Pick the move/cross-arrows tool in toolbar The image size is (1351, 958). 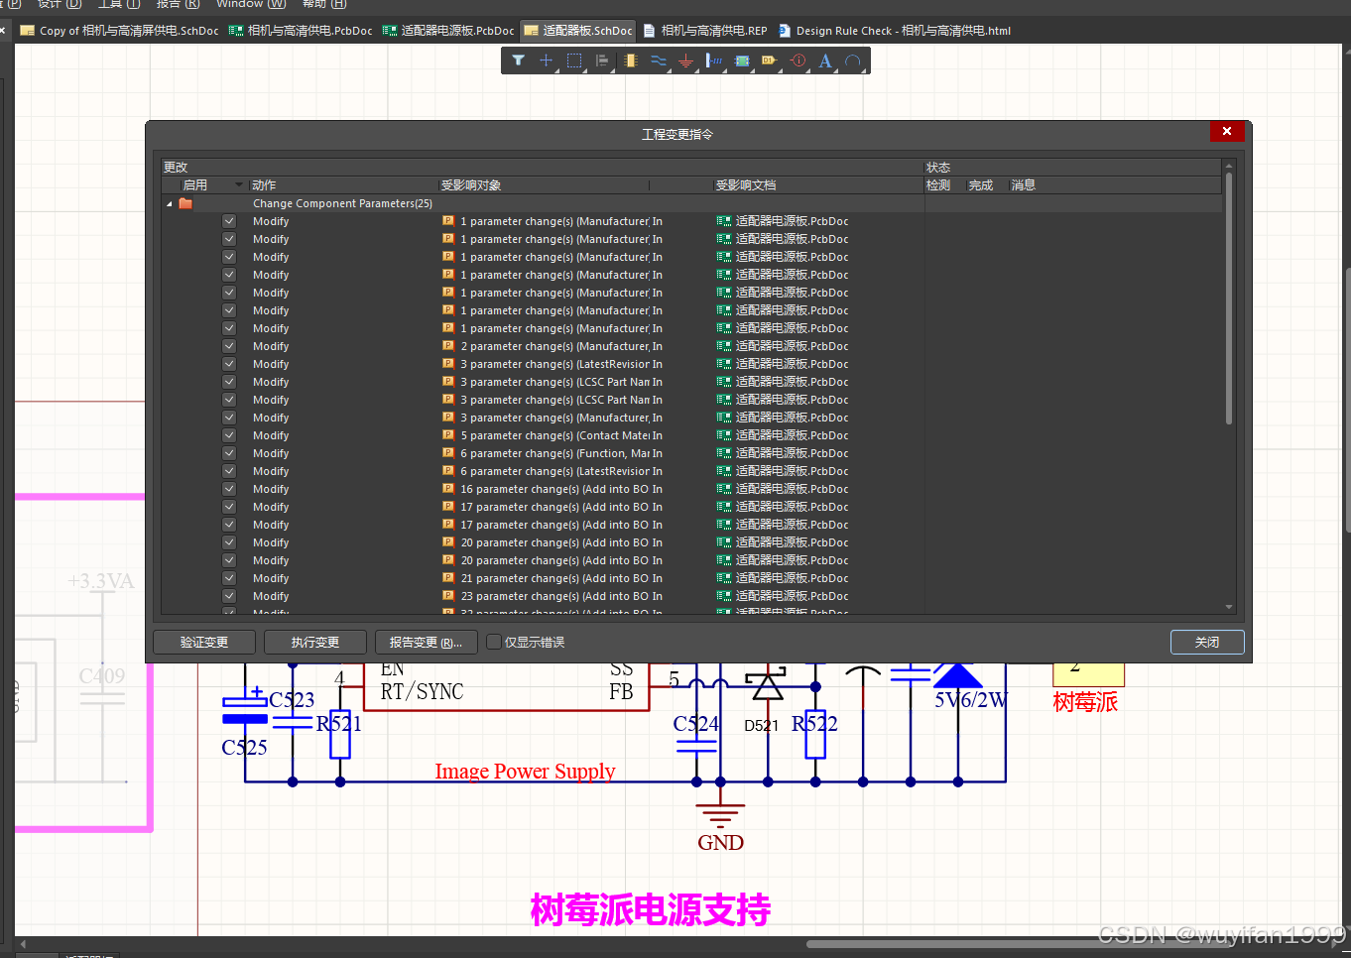[x=546, y=60]
